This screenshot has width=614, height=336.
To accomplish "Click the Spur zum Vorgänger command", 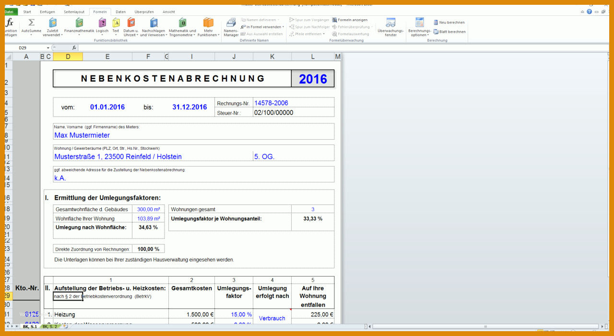I will click(x=309, y=20).
